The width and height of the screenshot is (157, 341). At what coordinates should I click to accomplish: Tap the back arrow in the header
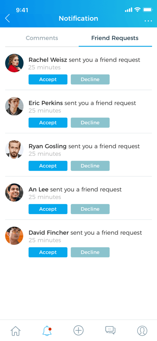pyautogui.click(x=8, y=18)
